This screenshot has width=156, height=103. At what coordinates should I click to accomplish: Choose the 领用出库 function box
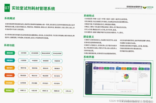click(x=46, y=68)
